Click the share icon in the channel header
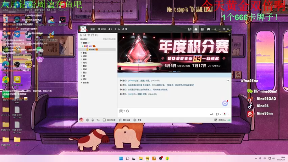Image resolution: width=288 pixels, height=162 pixels. (123, 29)
